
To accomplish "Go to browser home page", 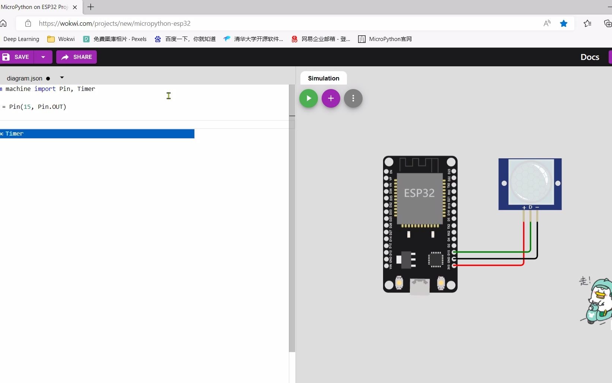I will pyautogui.click(x=4, y=23).
